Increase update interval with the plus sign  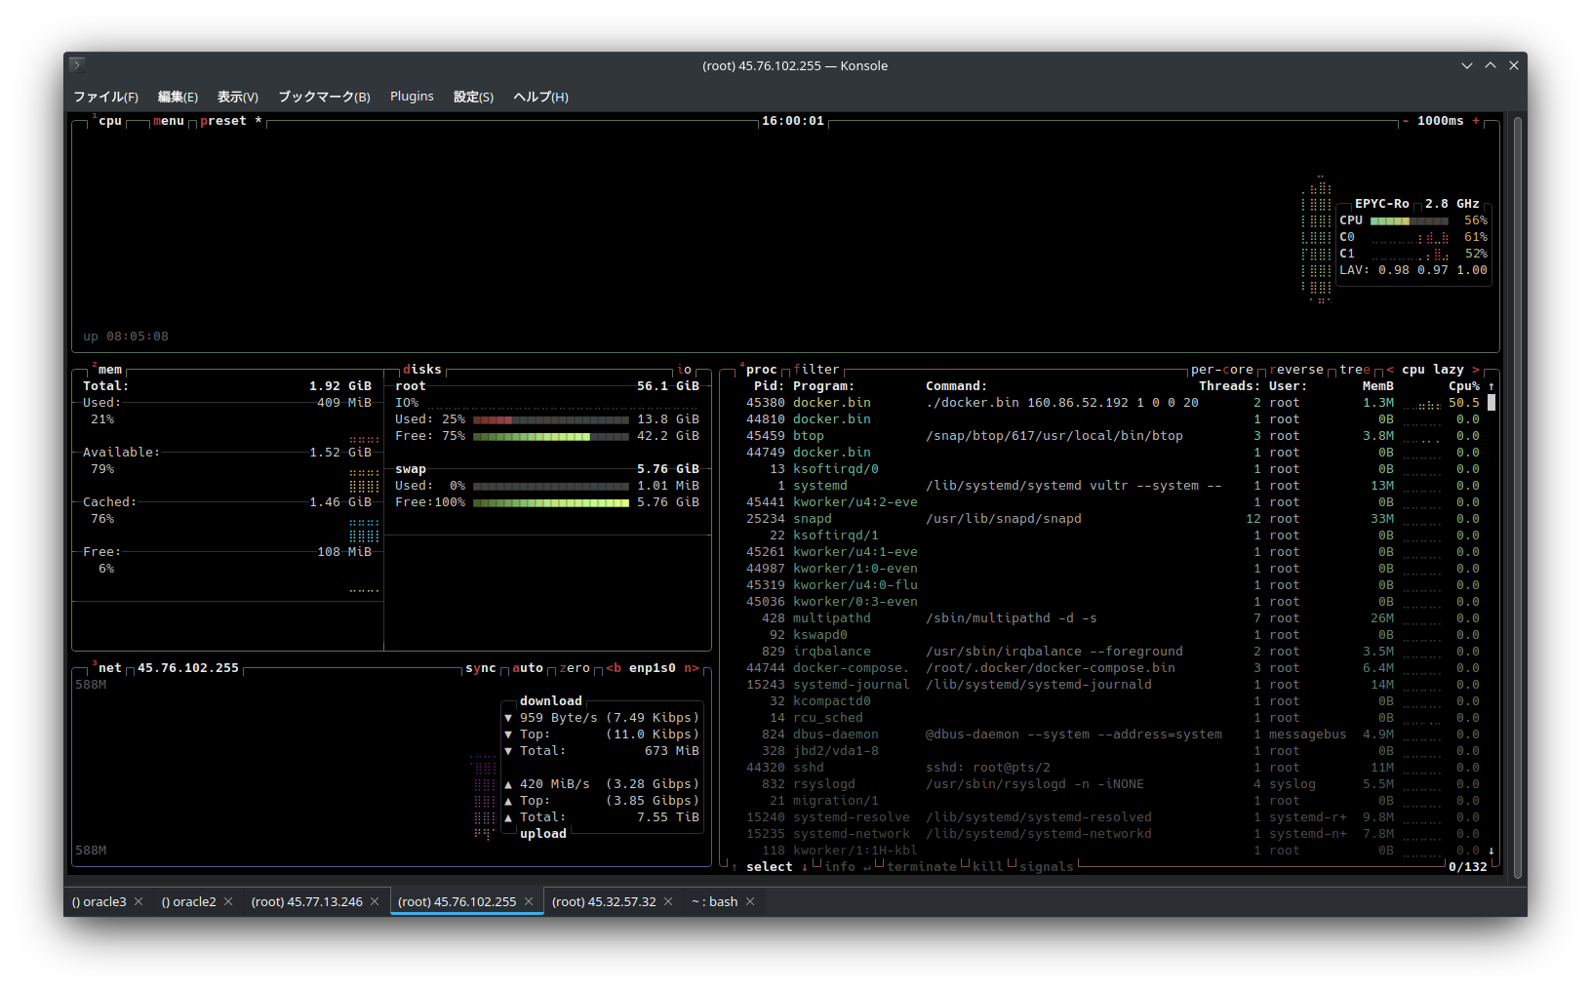point(1476,121)
